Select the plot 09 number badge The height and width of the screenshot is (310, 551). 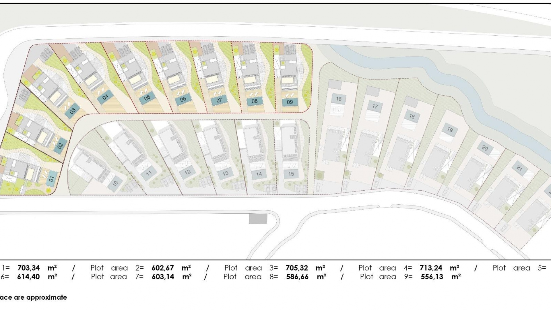[x=290, y=102]
